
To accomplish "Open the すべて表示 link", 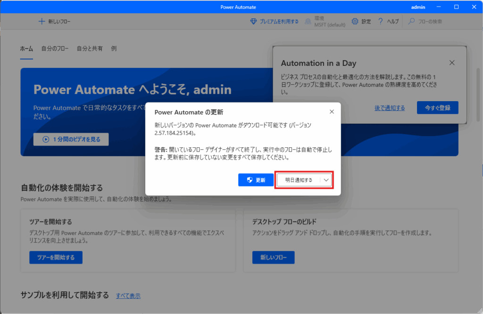I will coord(128,296).
